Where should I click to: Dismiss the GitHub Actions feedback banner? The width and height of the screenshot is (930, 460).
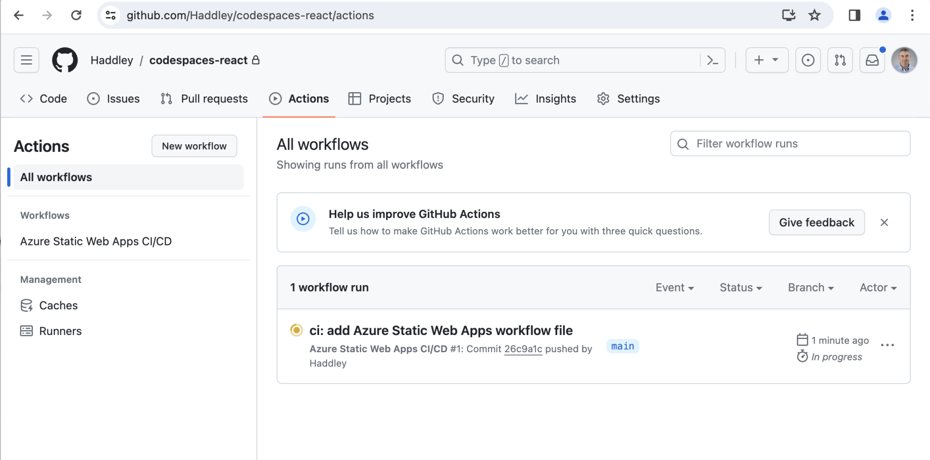point(884,222)
